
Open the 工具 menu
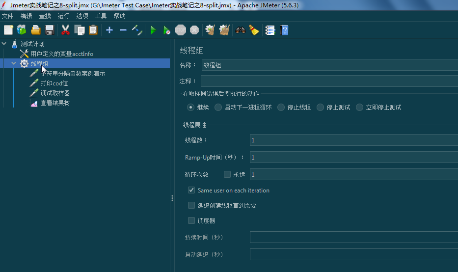pyautogui.click(x=101, y=16)
